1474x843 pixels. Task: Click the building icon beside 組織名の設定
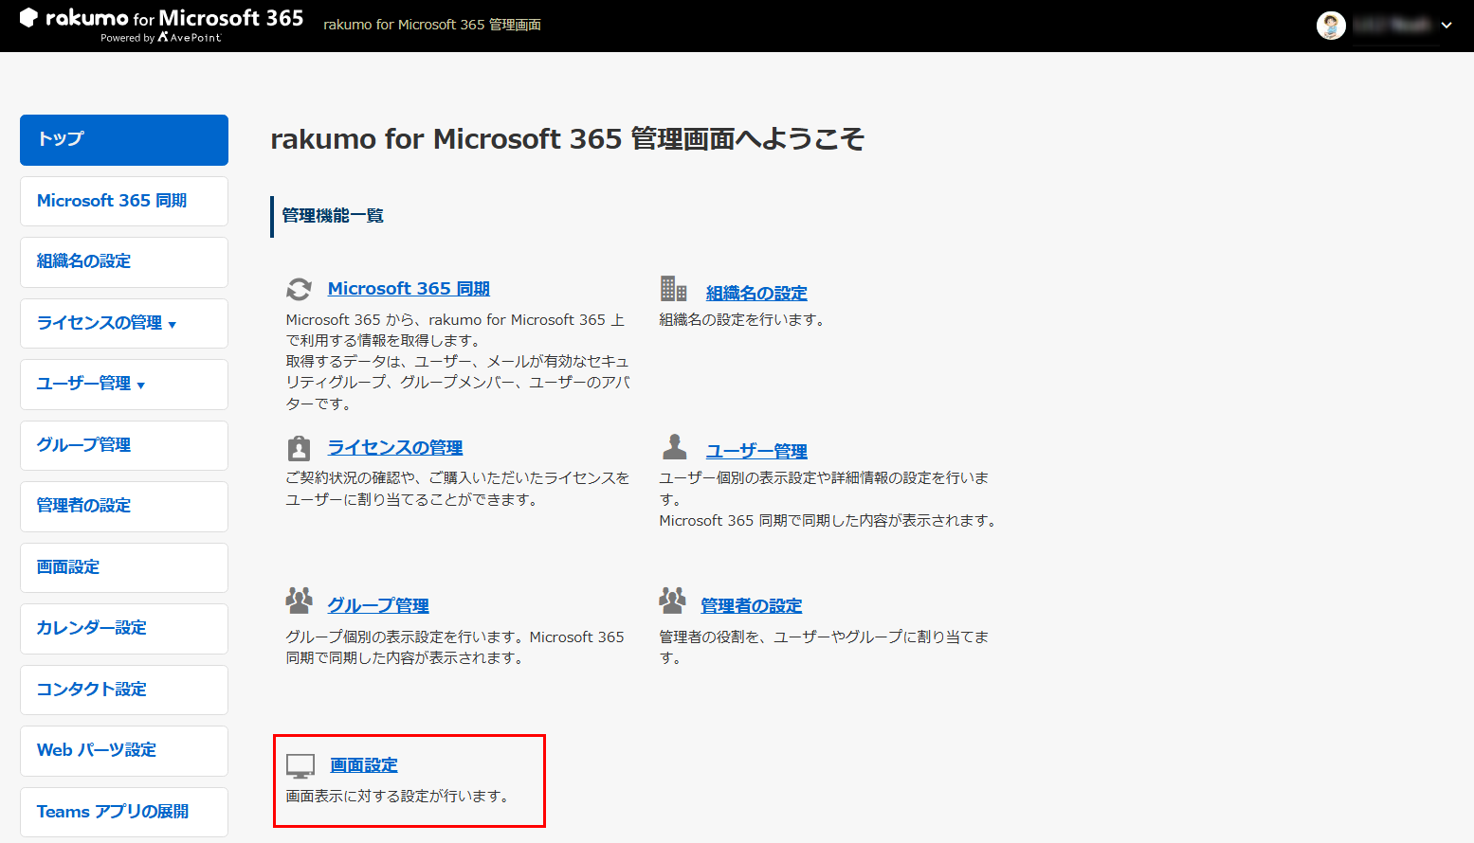click(x=673, y=288)
